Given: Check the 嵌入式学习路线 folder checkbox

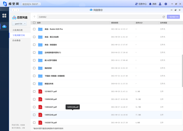Looking at the screenshot, I should pyautogui.click(x=34, y=60).
